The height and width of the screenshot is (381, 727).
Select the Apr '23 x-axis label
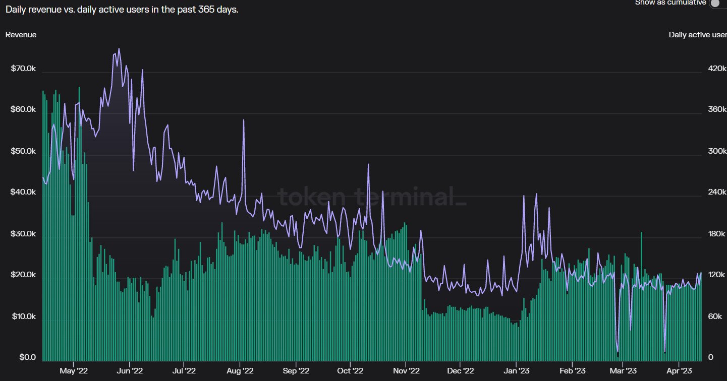click(x=680, y=371)
